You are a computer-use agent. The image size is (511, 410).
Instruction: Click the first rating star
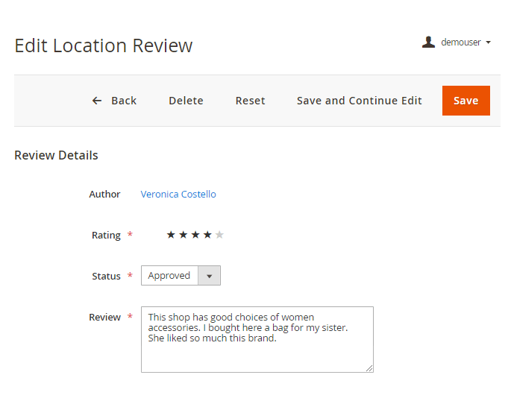click(x=171, y=235)
